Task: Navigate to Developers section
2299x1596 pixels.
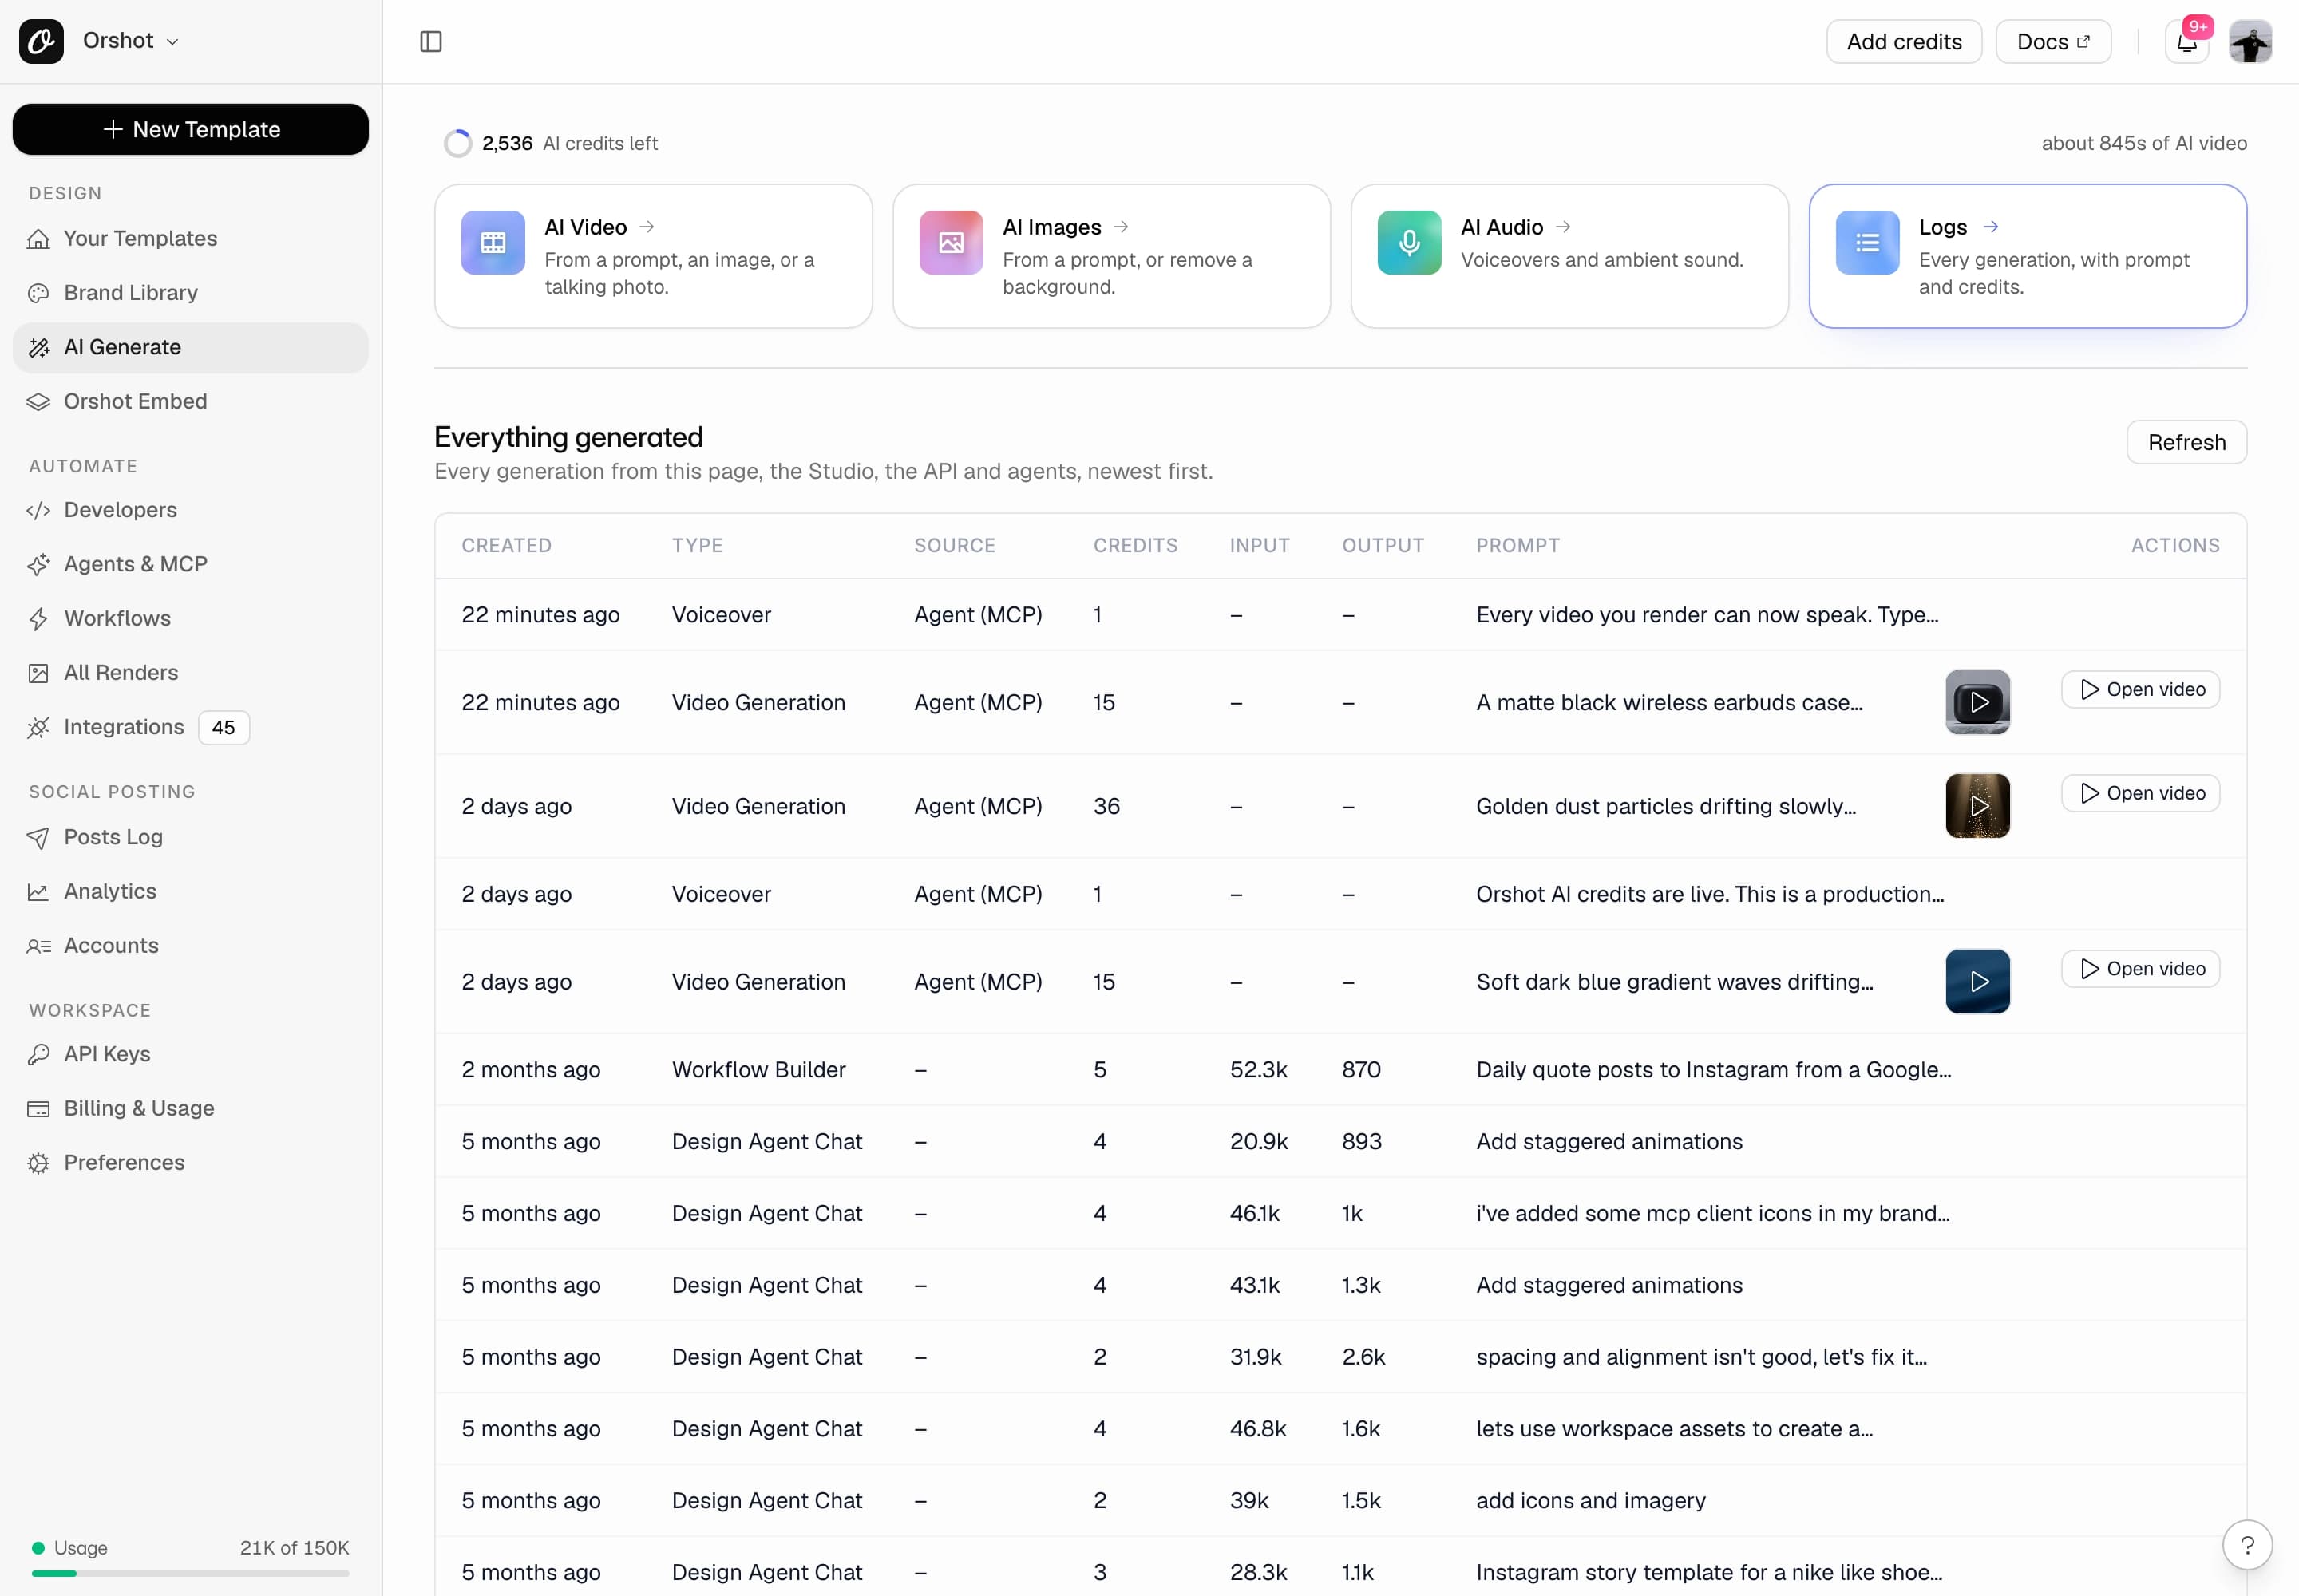Action: pos(190,510)
